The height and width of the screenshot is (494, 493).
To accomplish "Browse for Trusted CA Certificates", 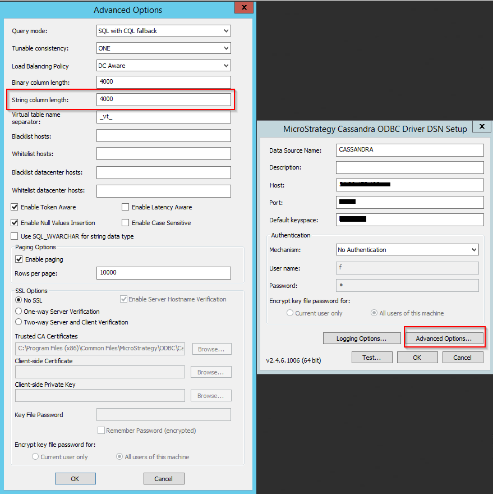I will [211, 349].
